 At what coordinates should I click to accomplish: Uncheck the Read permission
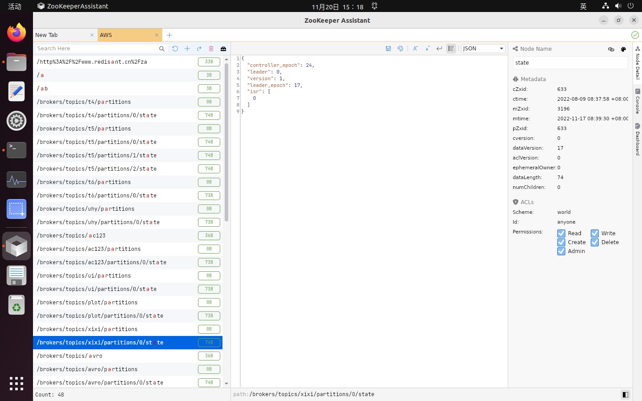tap(561, 233)
